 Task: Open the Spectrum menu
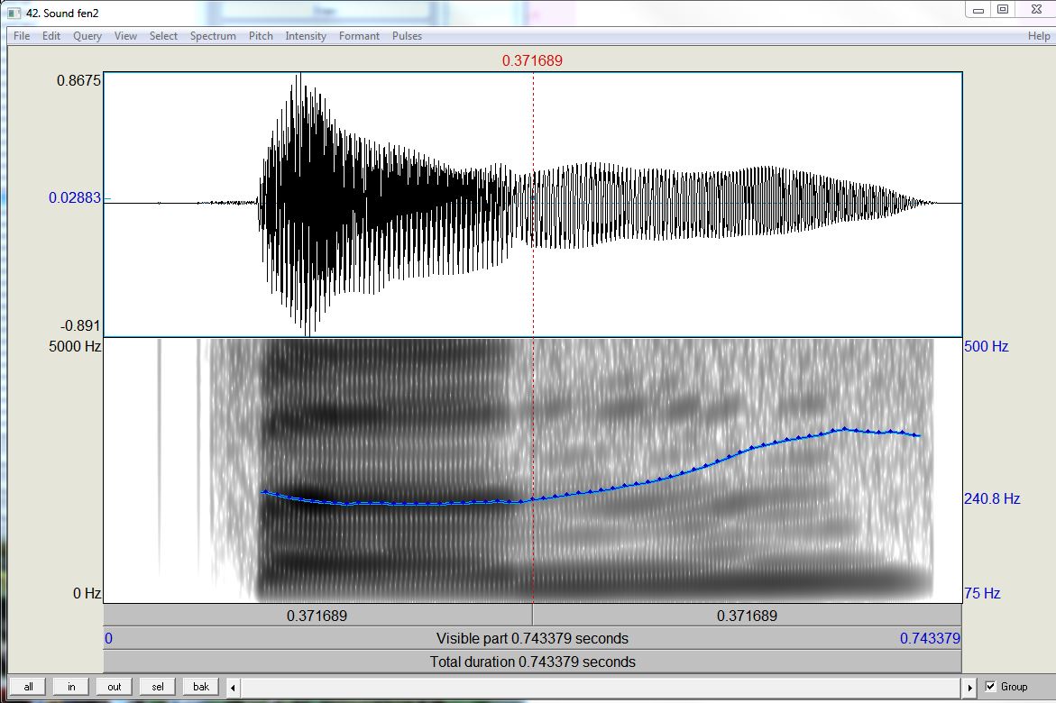click(213, 36)
